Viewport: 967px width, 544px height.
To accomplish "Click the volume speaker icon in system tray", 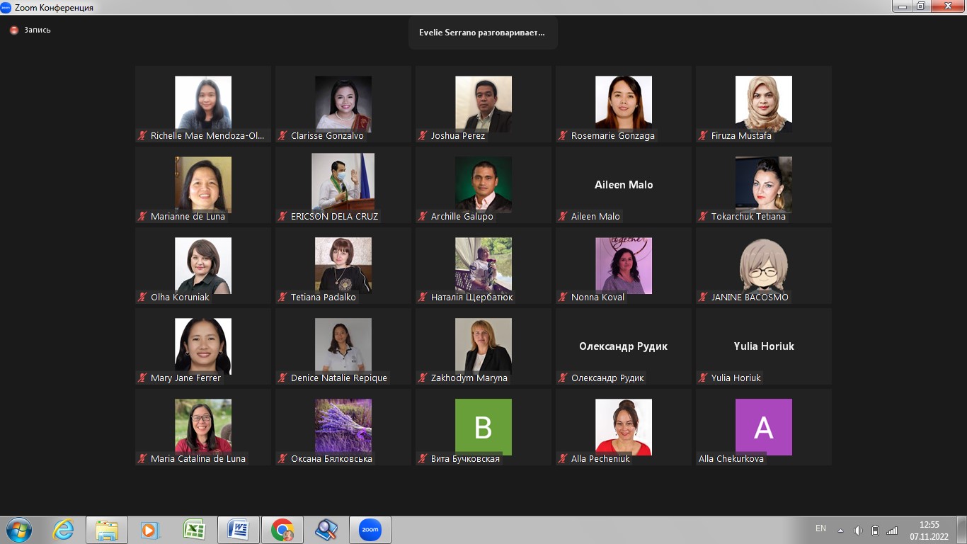I will (x=858, y=531).
